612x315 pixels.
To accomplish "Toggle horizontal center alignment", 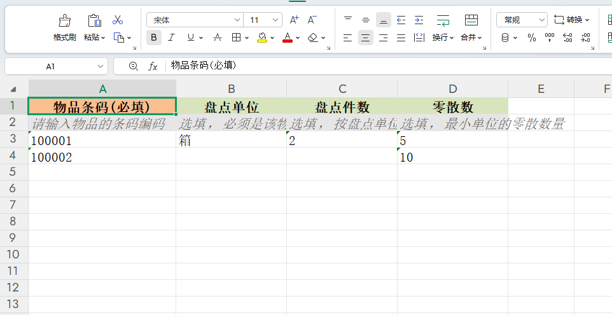I will pos(365,38).
